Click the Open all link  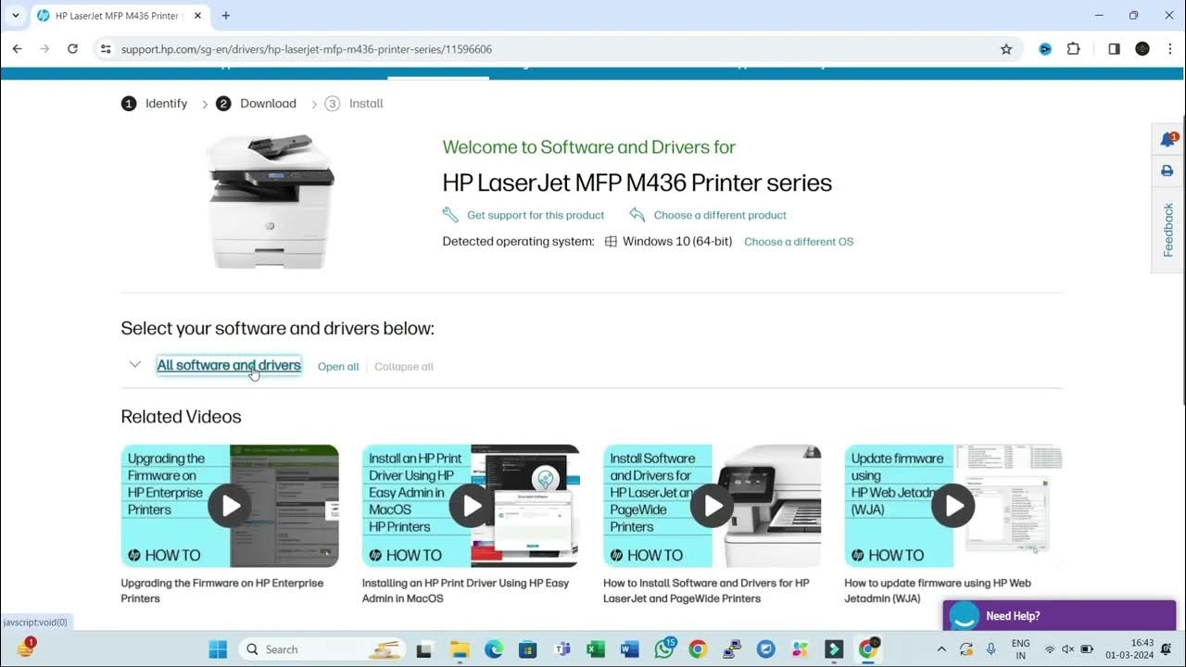click(x=338, y=367)
